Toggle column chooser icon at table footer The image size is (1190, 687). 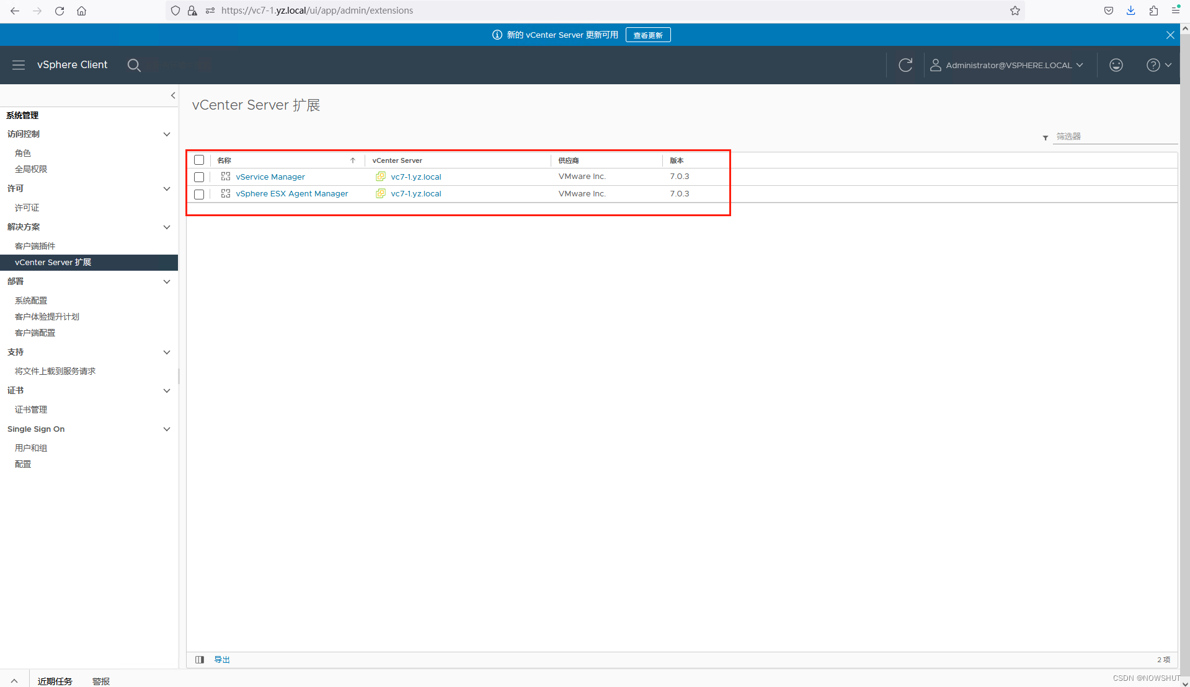click(x=200, y=660)
